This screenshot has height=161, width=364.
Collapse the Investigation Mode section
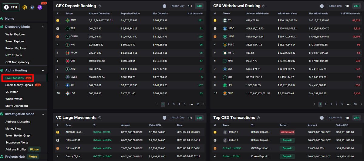[x=43, y=114]
